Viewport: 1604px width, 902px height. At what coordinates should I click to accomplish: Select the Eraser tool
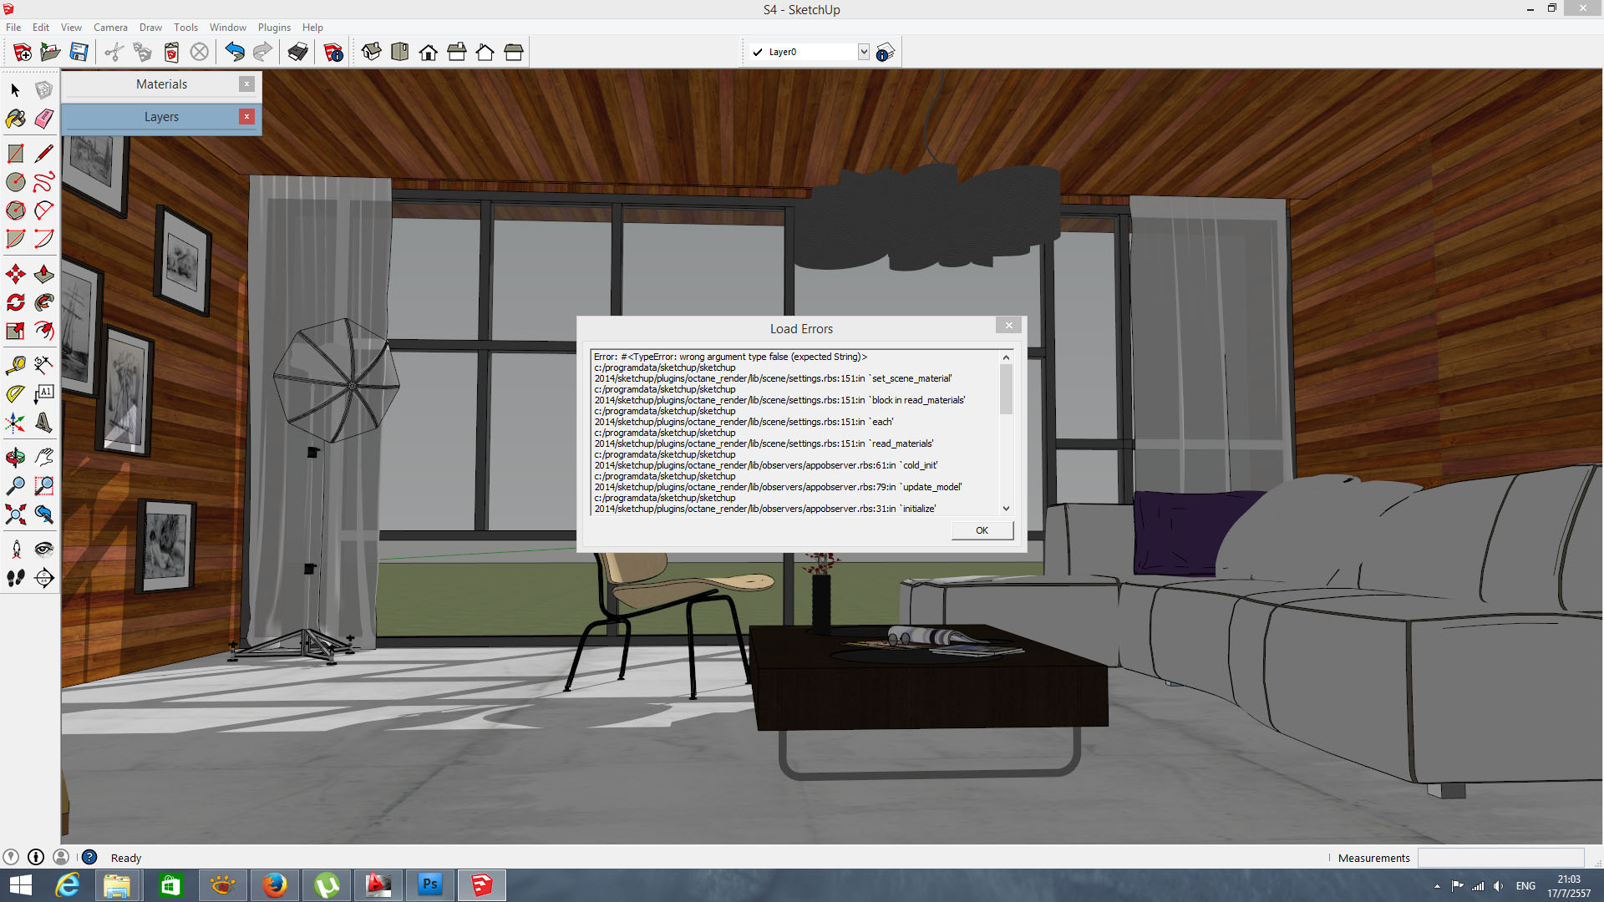coord(44,119)
